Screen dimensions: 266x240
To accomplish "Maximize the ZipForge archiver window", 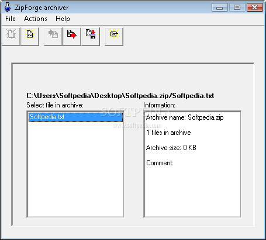I will 237,8.
